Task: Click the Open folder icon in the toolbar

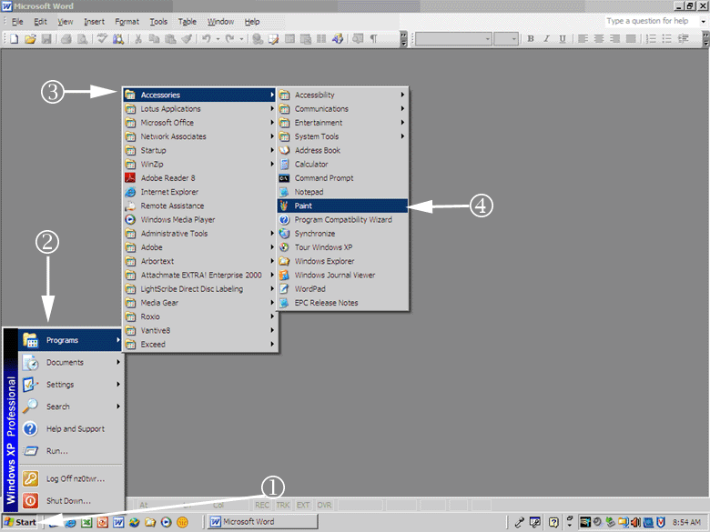Action: pos(30,39)
